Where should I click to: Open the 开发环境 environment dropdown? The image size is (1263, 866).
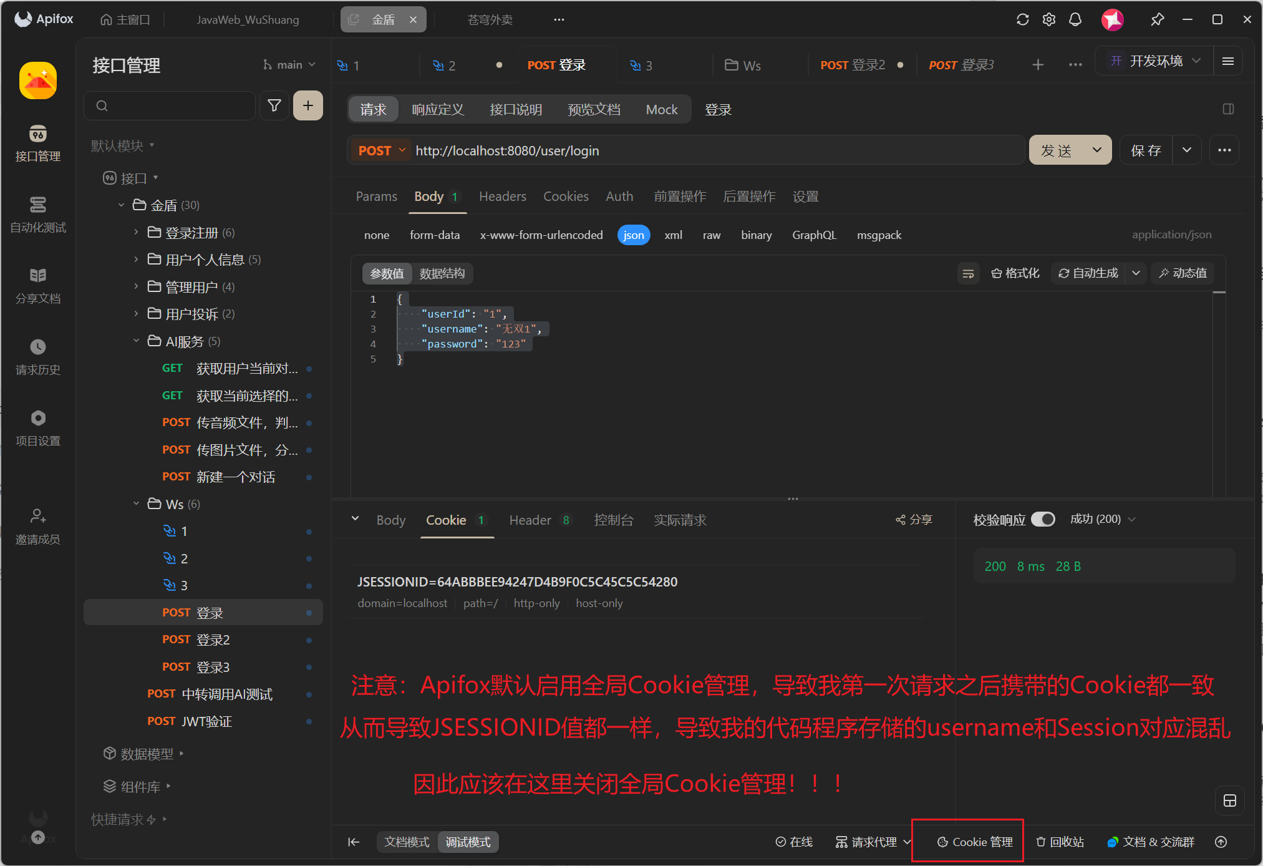[1154, 61]
